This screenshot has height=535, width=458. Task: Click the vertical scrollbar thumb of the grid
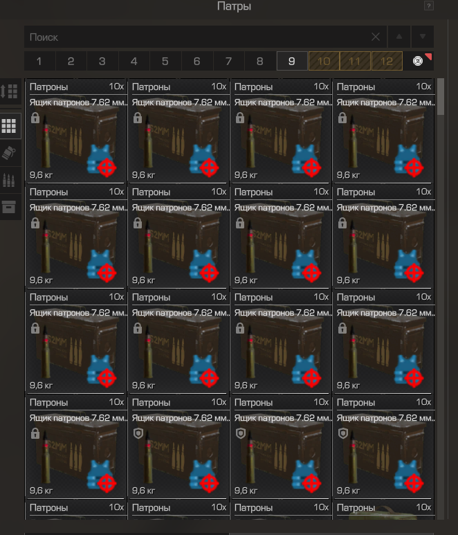[x=441, y=97]
